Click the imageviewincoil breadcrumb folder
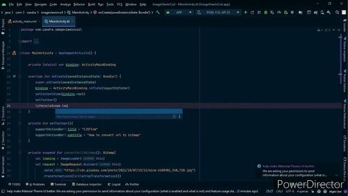 coord(52,13)
